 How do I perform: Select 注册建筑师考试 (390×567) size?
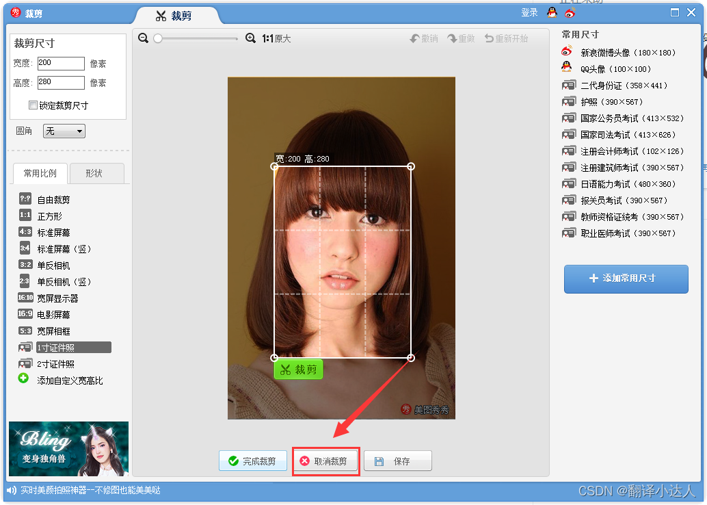(623, 168)
